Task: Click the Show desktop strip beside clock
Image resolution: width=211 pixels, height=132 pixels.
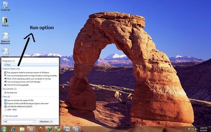Action: 210,129
